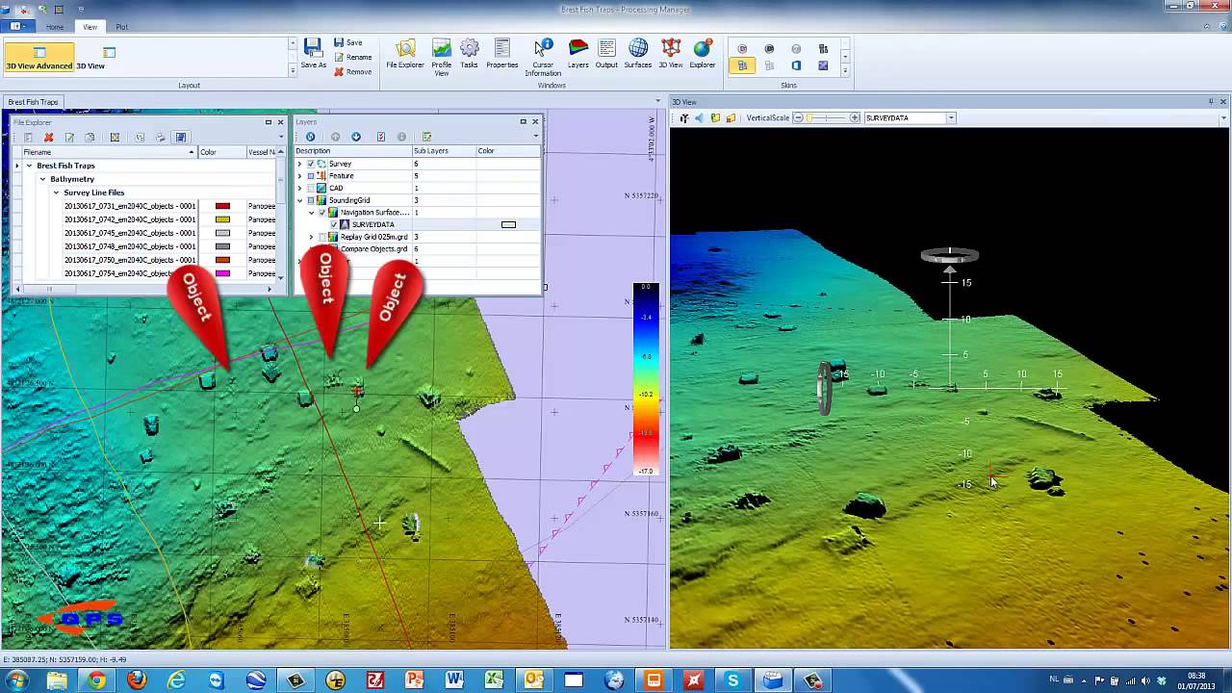The image size is (1232, 693).
Task: Click highlighted save icon in File Explorer toolbar
Action: tap(180, 137)
